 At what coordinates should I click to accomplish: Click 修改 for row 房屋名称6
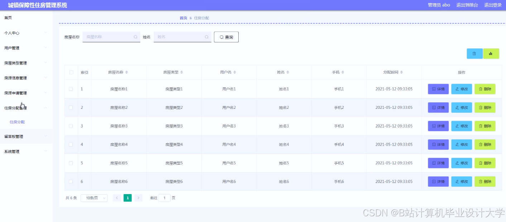[462, 182]
